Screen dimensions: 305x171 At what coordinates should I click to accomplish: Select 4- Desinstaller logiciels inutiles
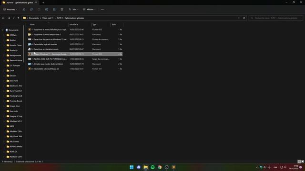click(x=75, y=44)
